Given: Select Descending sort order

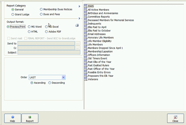Looking at the screenshot, I should pos(50,83).
